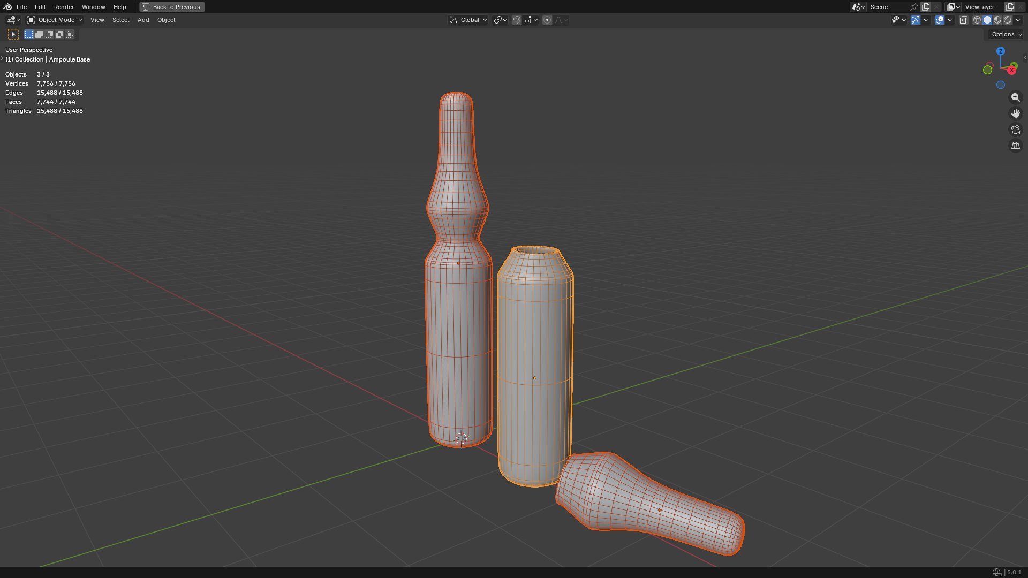Switch to Wireframe viewport shading
This screenshot has height=578, width=1028.
(977, 20)
